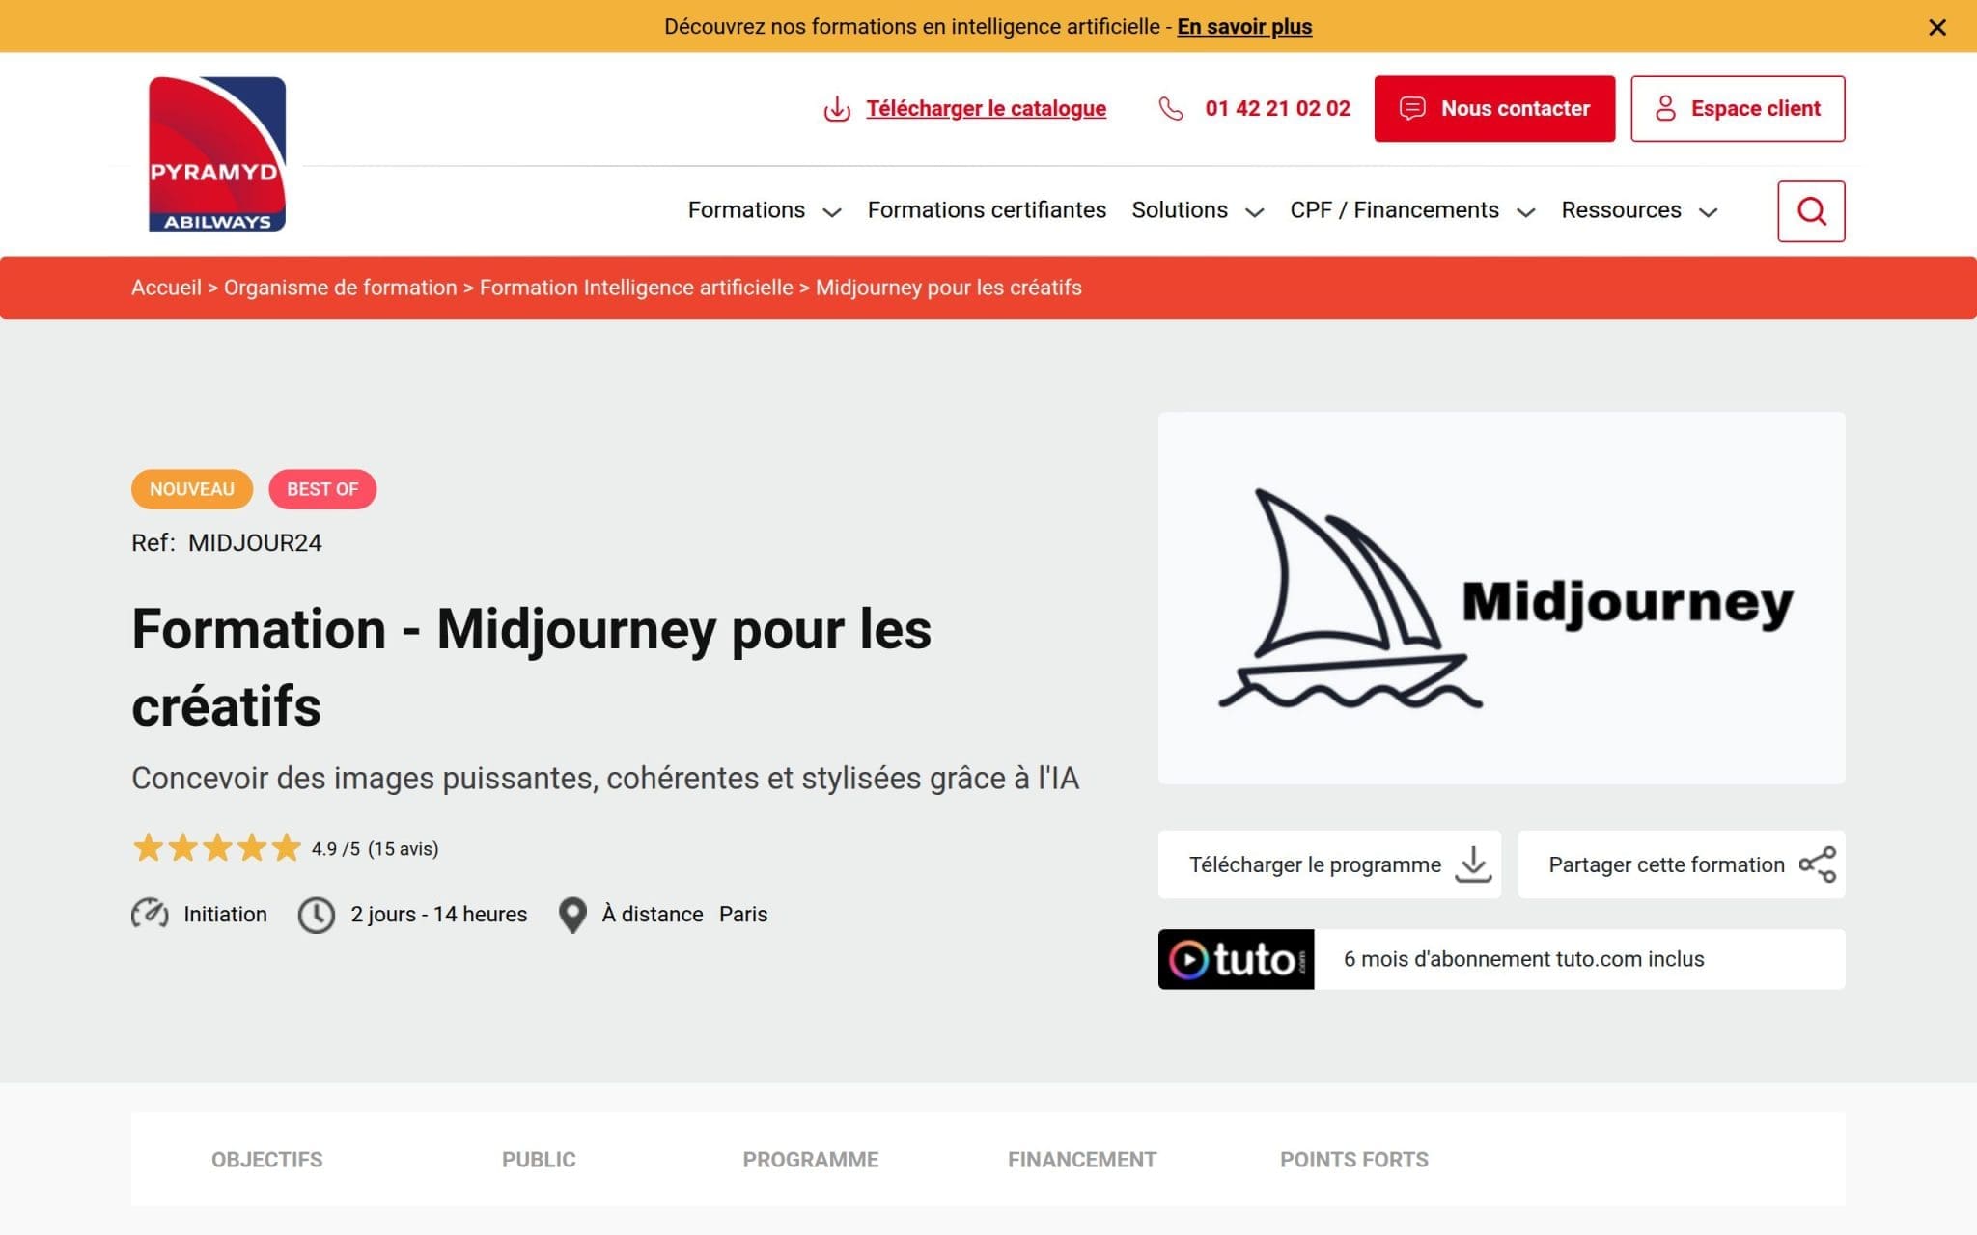The width and height of the screenshot is (1977, 1235).
Task: Select the Formations certifiantes menu item
Action: [987, 210]
